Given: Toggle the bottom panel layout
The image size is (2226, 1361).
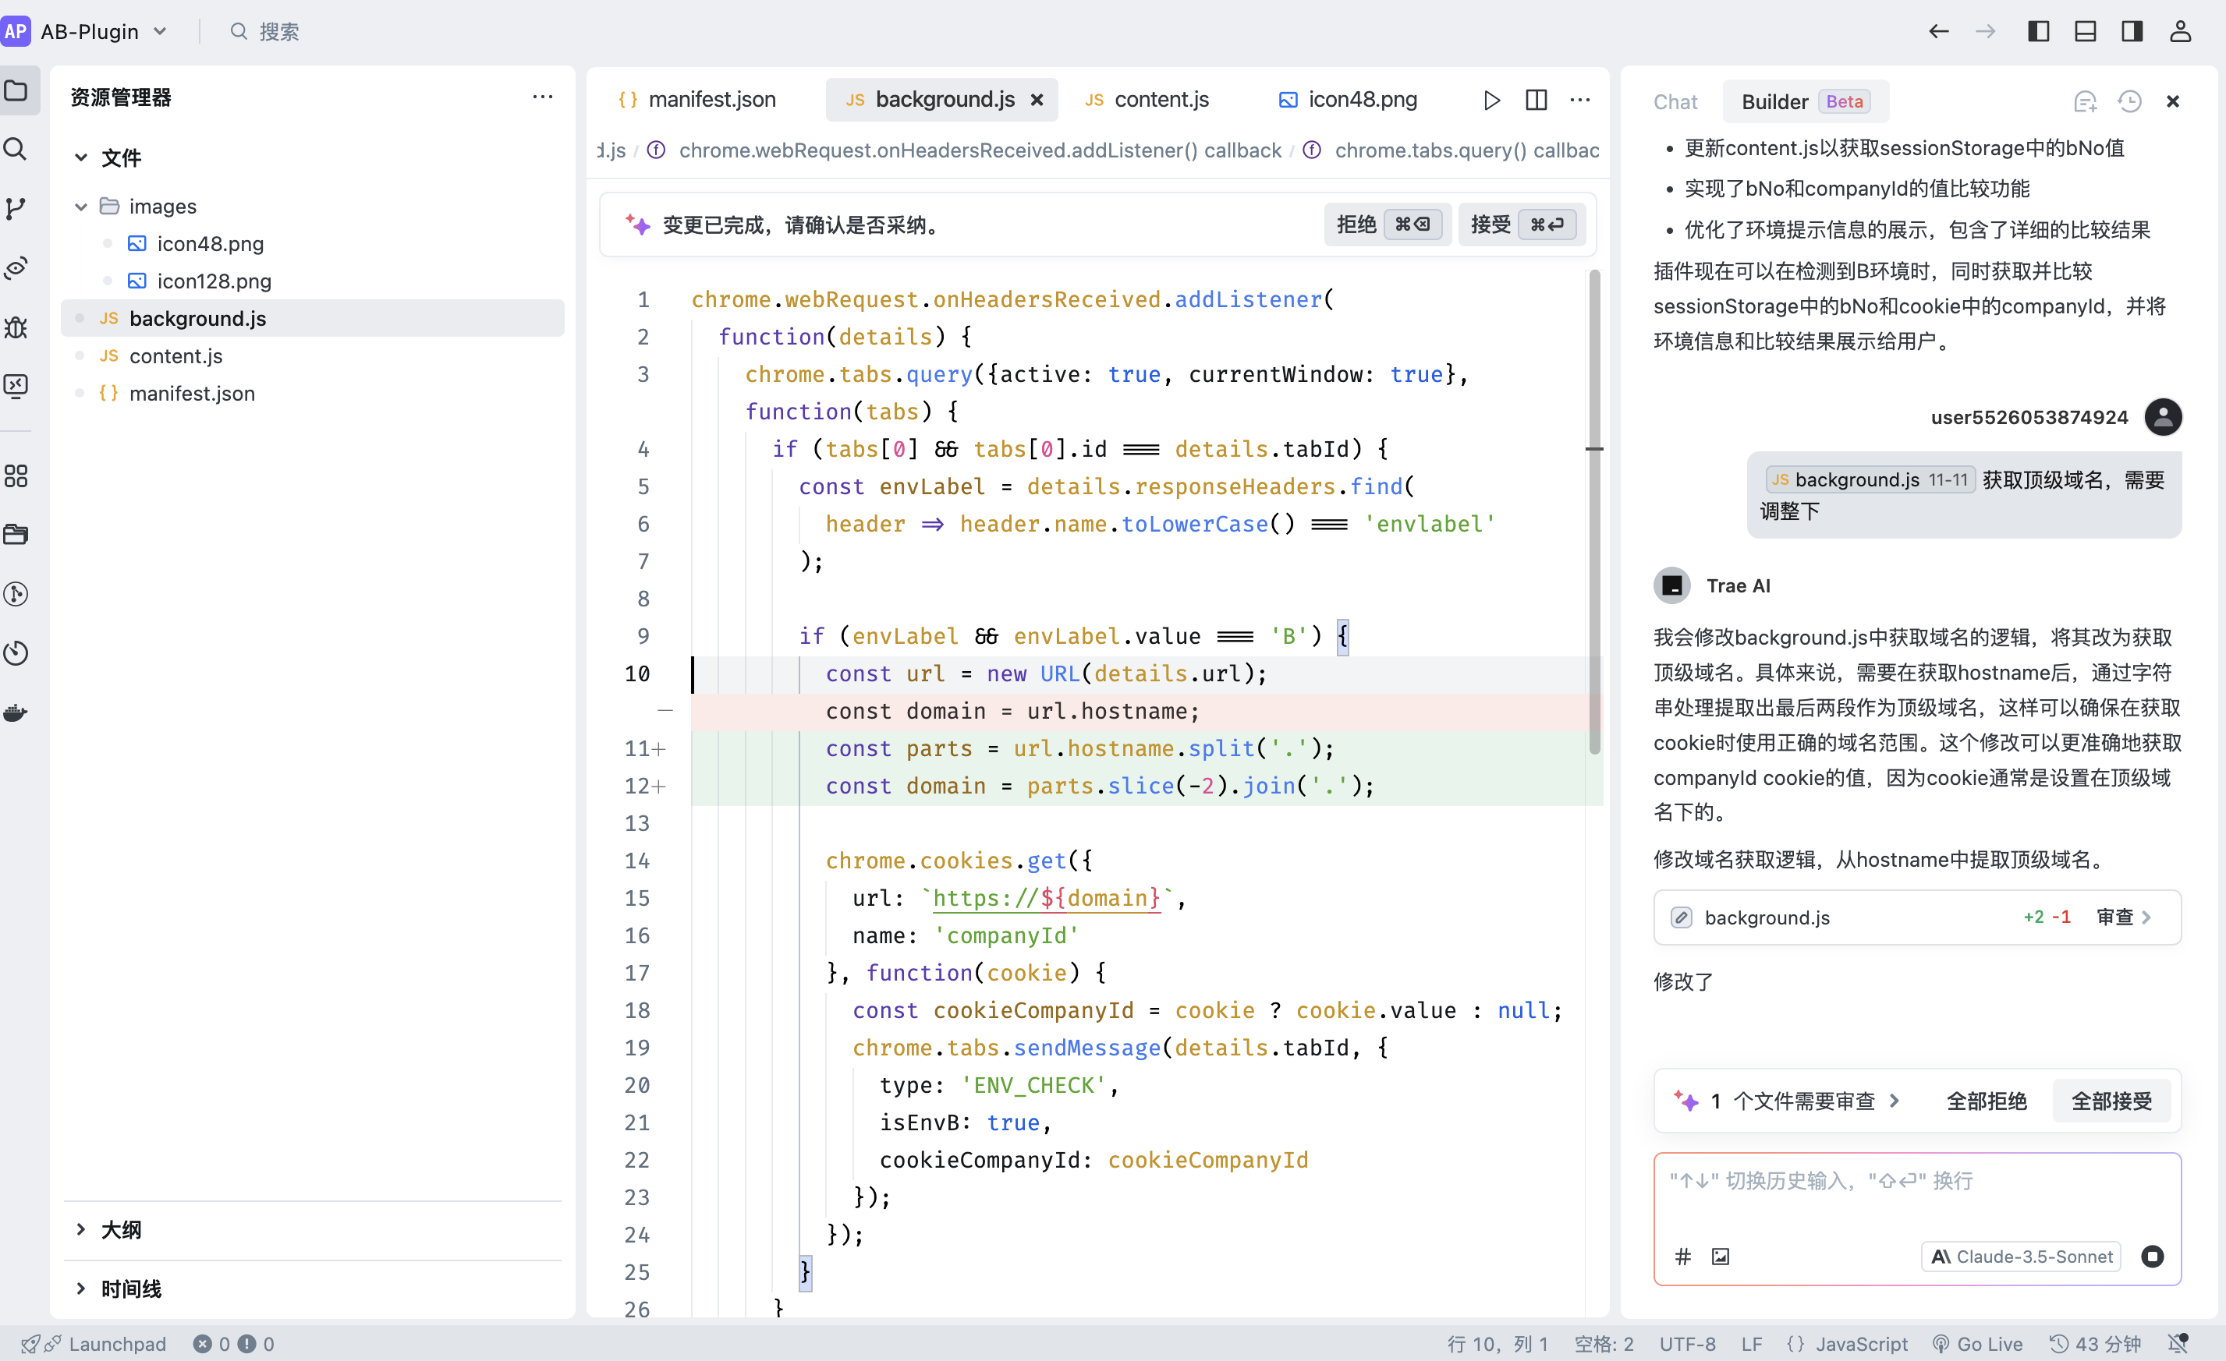Looking at the screenshot, I should coord(2085,32).
